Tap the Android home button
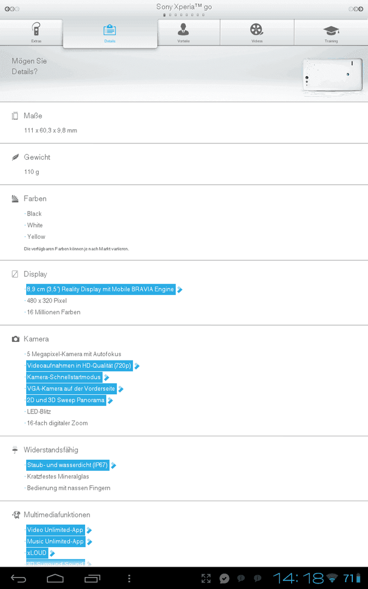The image size is (368, 589). (55, 578)
